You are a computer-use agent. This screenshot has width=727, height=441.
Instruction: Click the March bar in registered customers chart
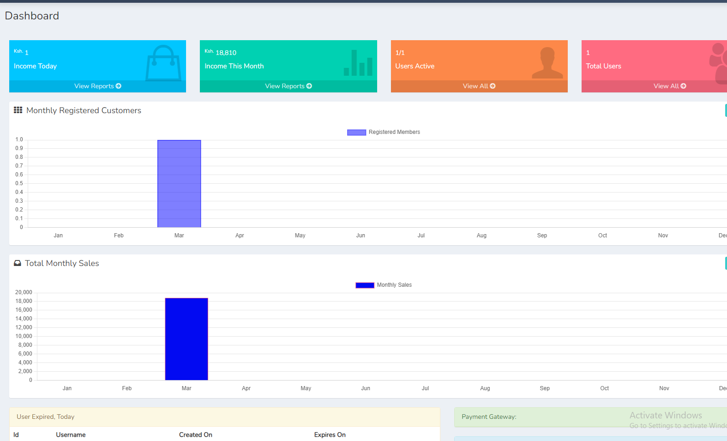[179, 184]
